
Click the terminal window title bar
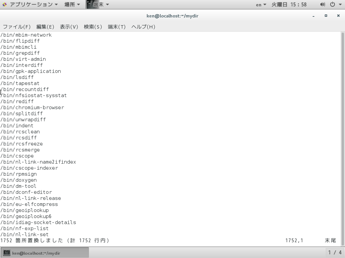tap(172, 16)
